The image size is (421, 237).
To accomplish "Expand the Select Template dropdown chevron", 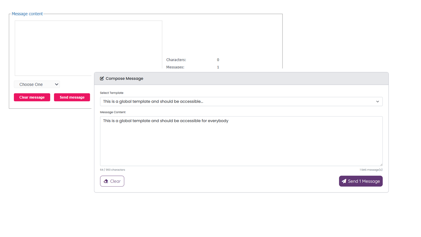I will coord(378,102).
